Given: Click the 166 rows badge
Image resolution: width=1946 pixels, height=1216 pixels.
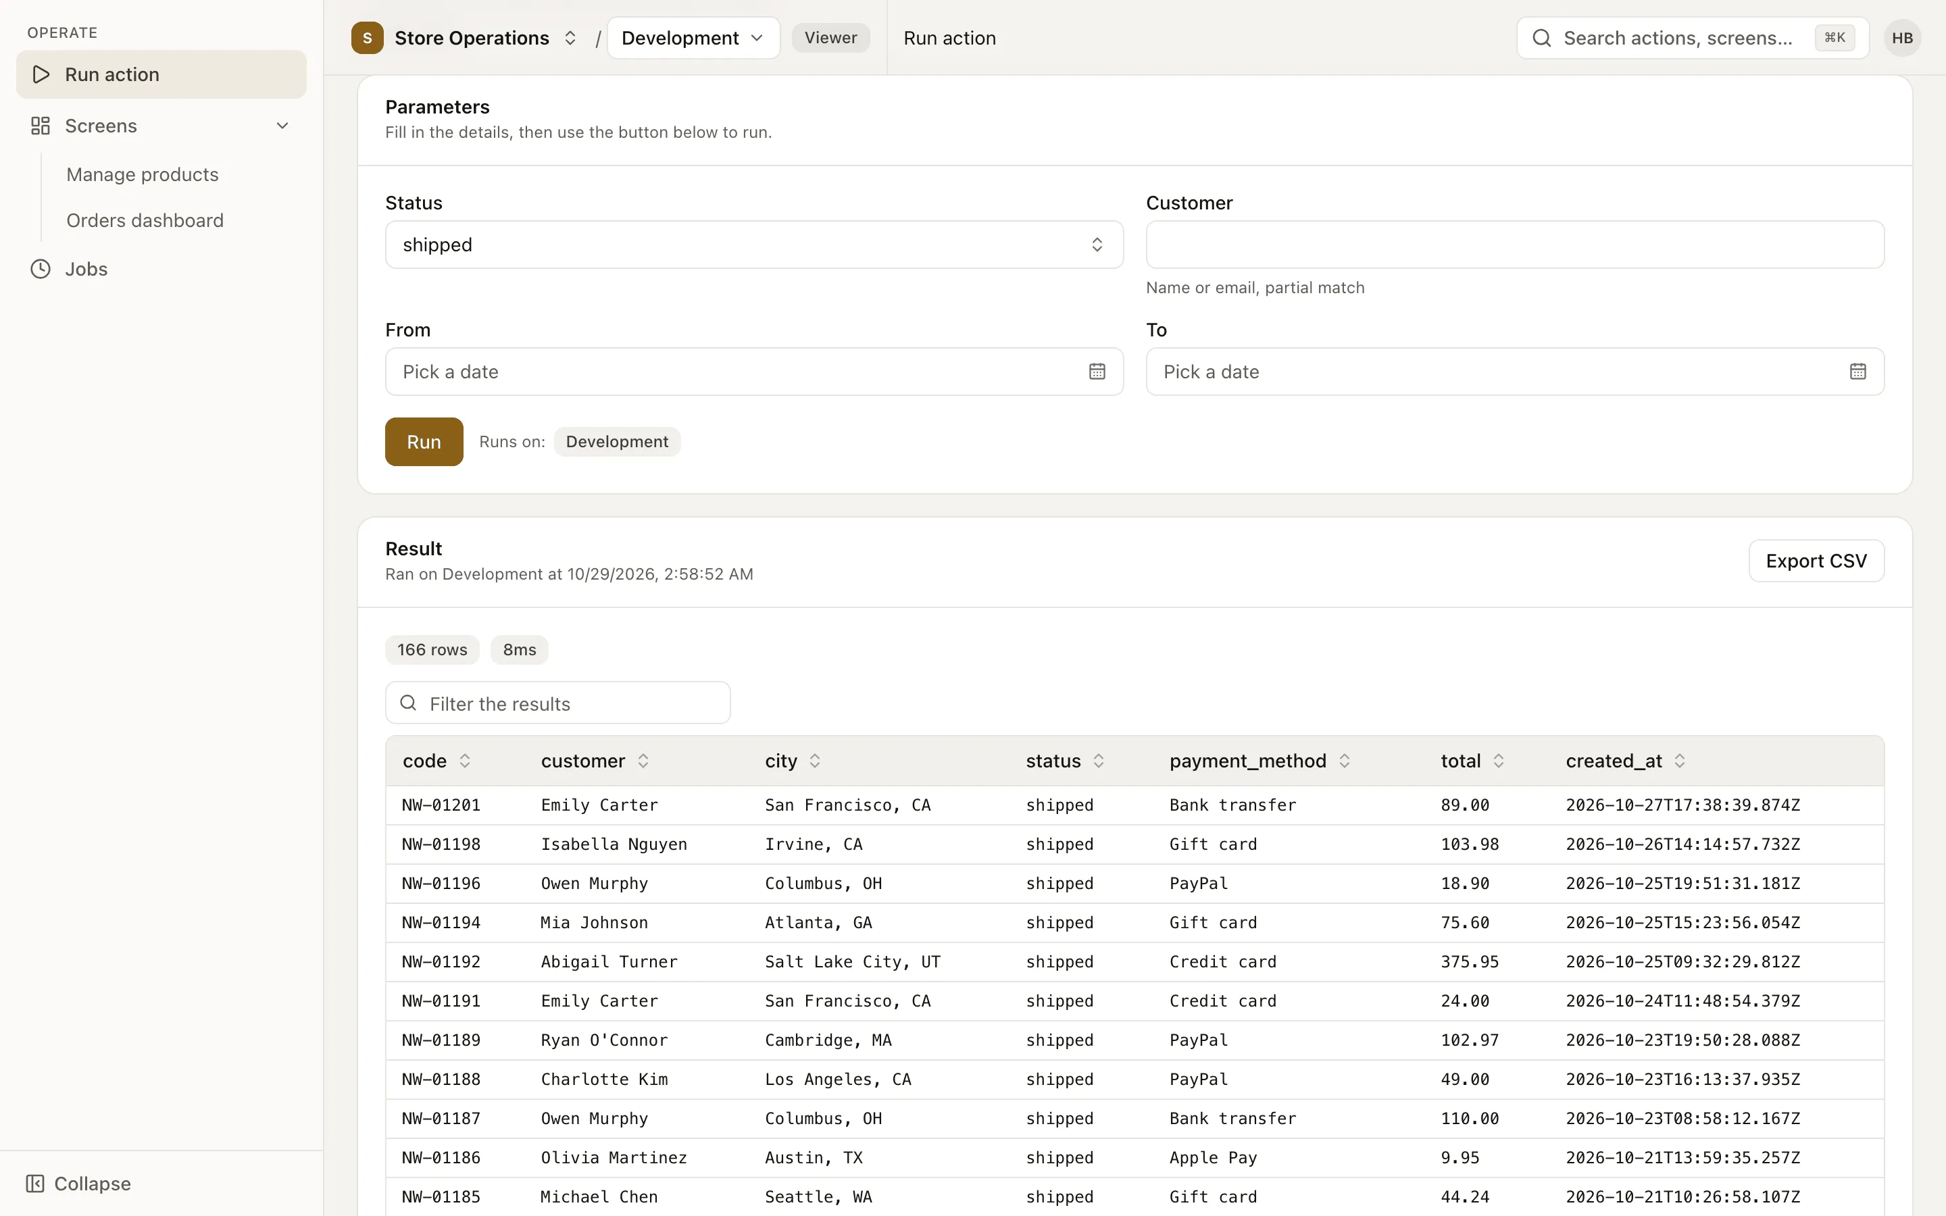Looking at the screenshot, I should point(432,650).
